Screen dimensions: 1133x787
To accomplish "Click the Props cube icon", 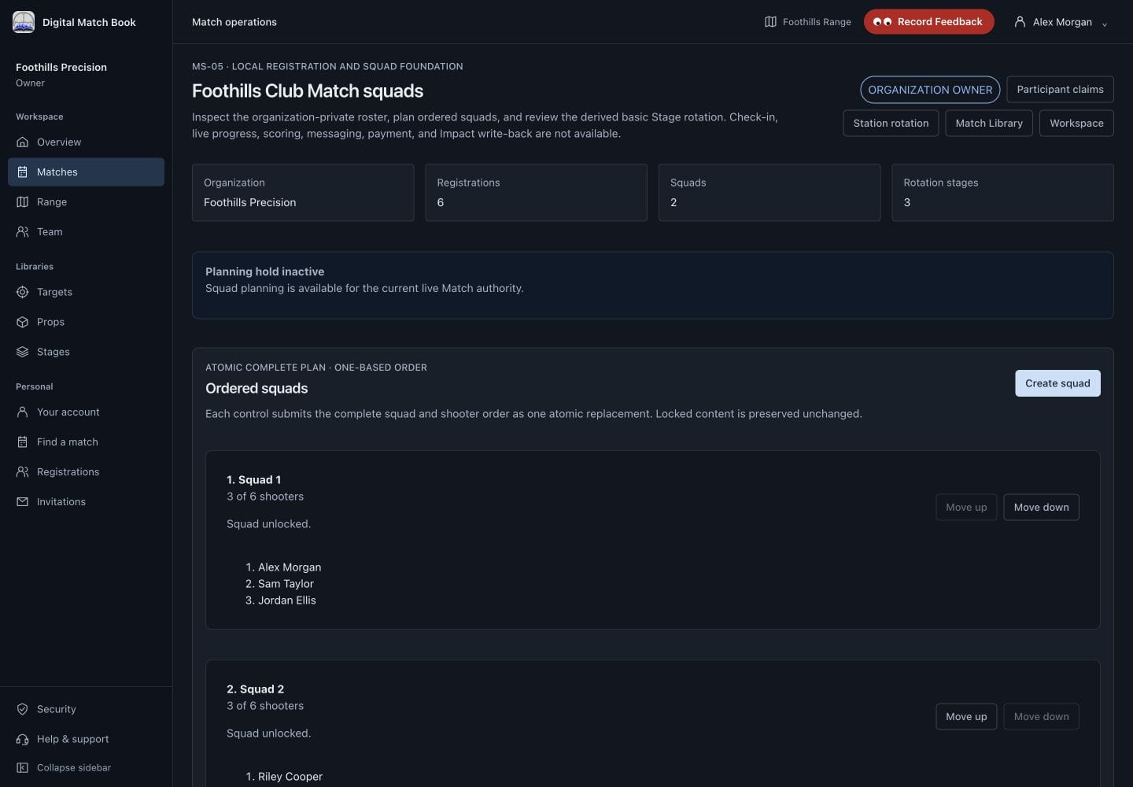I will 22,322.
